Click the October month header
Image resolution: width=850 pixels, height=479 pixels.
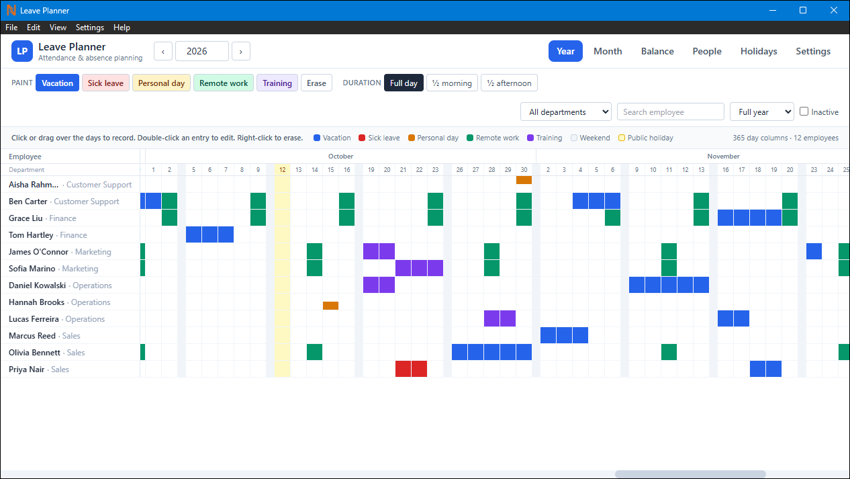(340, 157)
